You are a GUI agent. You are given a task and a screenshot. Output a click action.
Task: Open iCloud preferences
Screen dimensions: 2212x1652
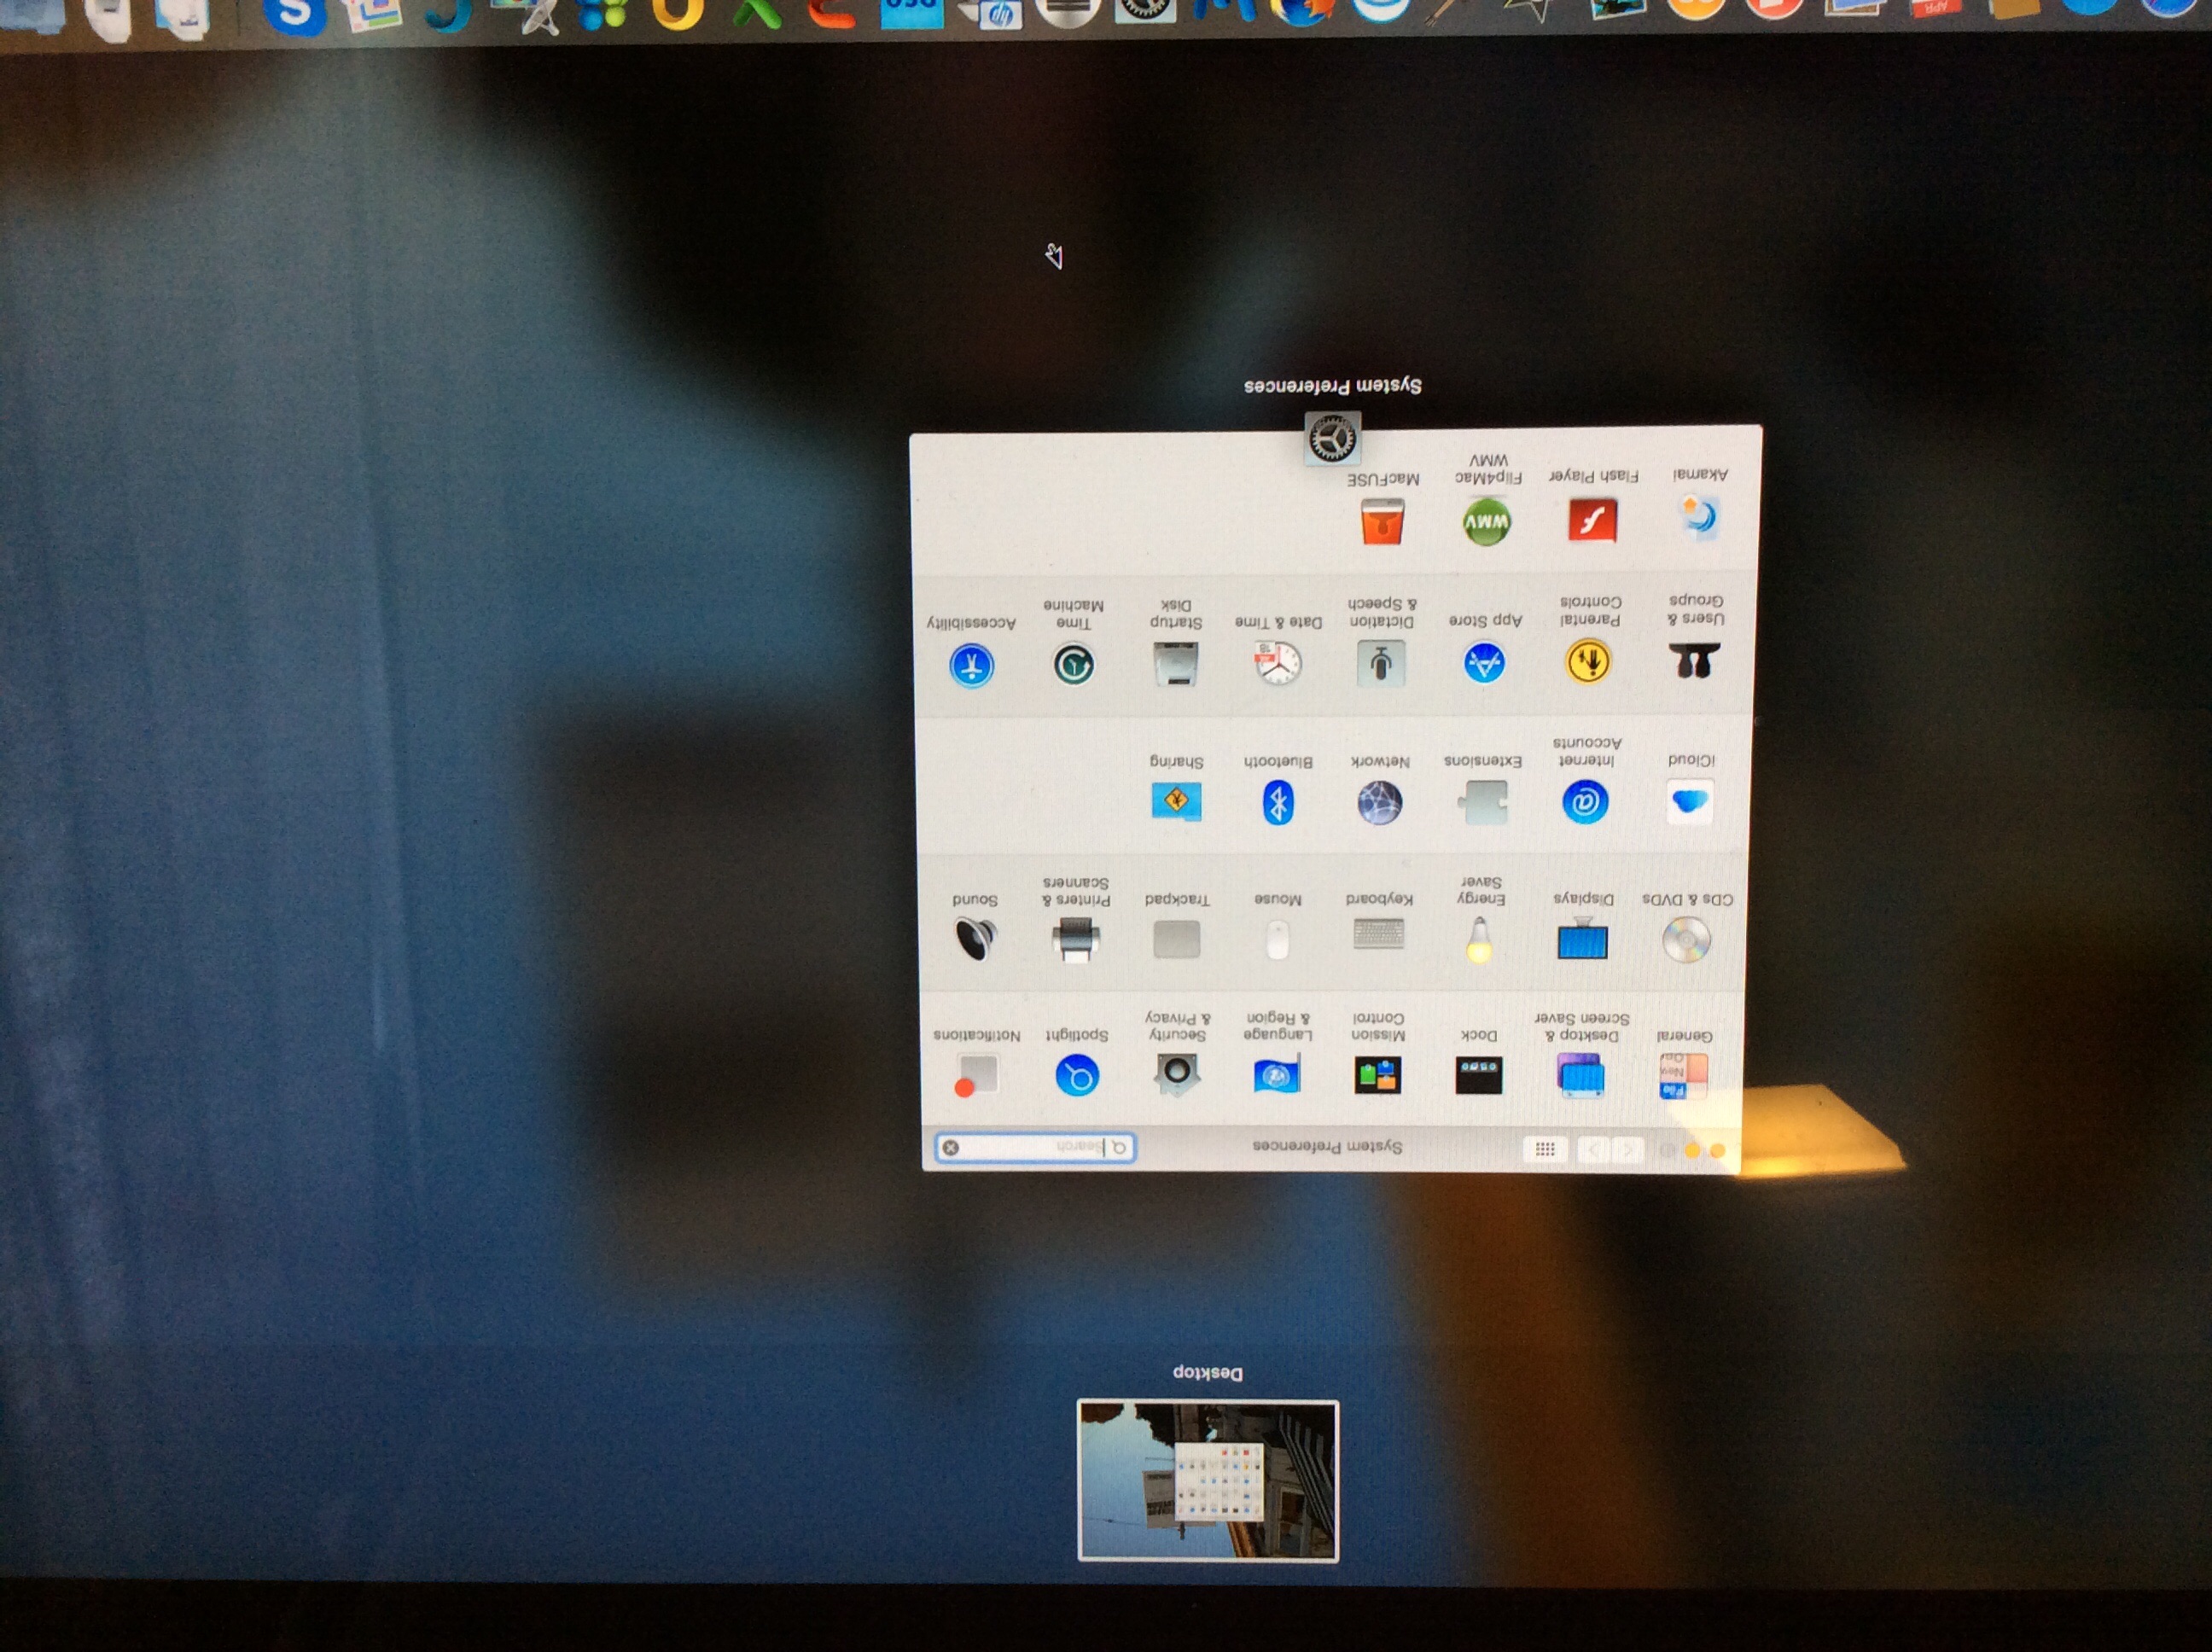1690,802
